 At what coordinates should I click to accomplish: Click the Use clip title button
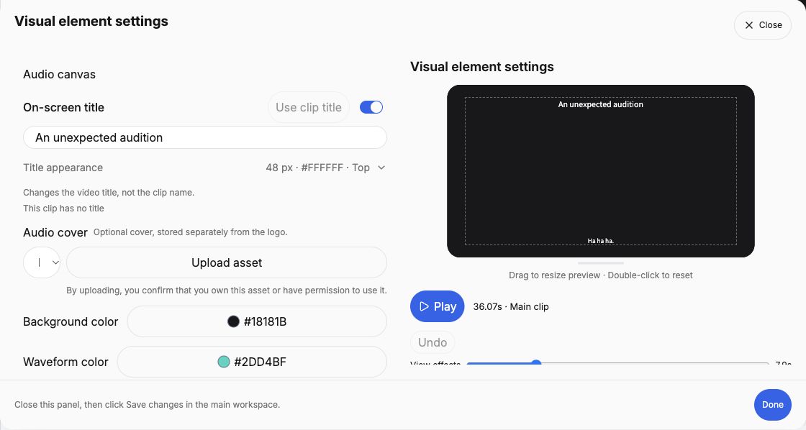(309, 107)
